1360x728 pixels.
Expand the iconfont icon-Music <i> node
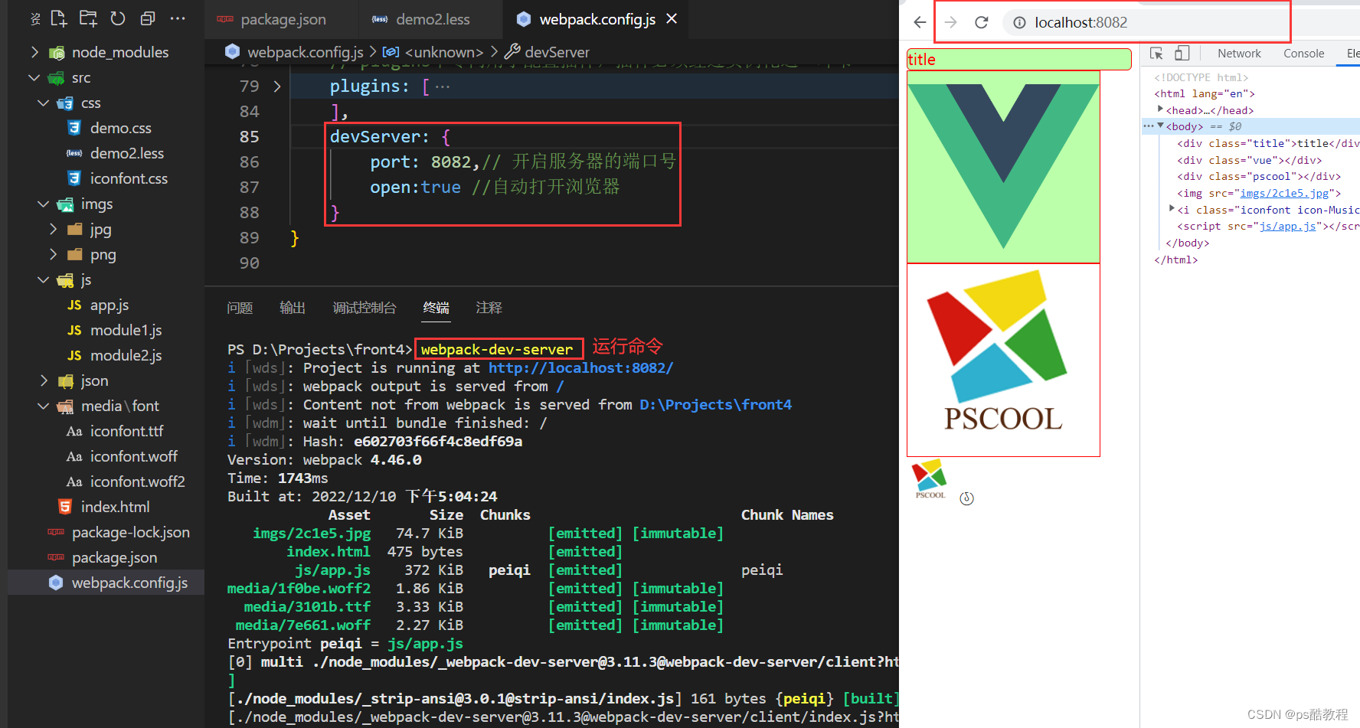coord(1172,209)
